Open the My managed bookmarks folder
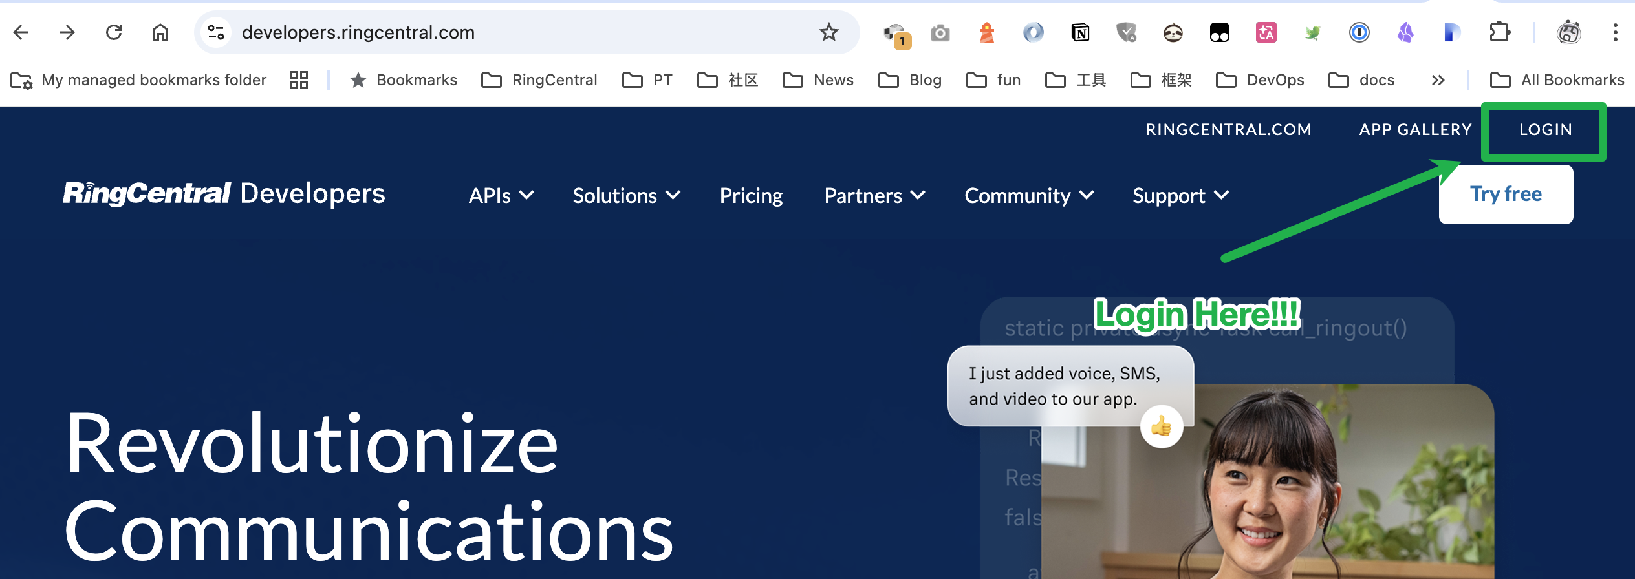This screenshot has width=1635, height=579. coord(138,80)
